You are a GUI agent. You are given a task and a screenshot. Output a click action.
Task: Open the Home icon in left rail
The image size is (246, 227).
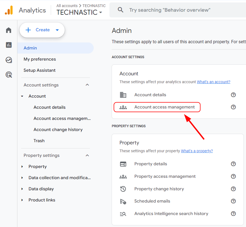[9, 30]
